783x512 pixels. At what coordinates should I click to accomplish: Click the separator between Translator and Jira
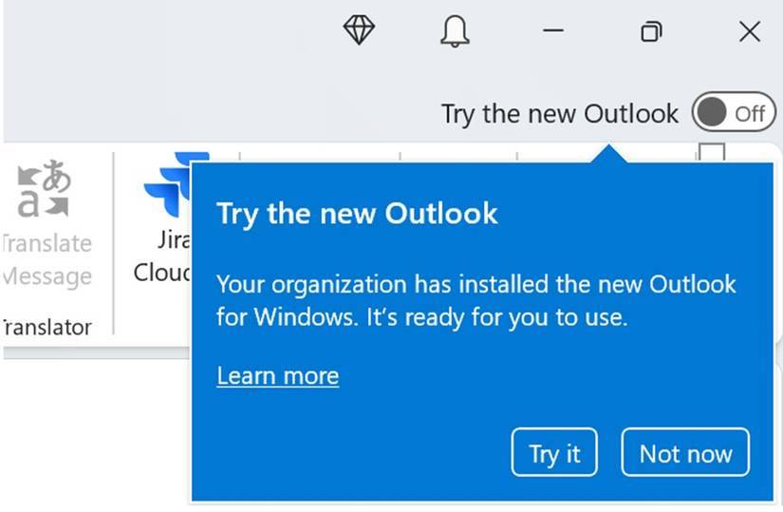tap(114, 242)
